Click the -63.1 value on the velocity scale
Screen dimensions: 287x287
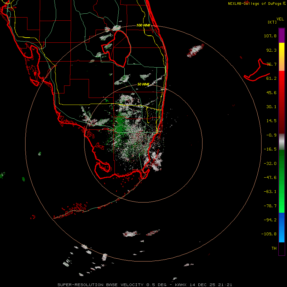coord(270,192)
